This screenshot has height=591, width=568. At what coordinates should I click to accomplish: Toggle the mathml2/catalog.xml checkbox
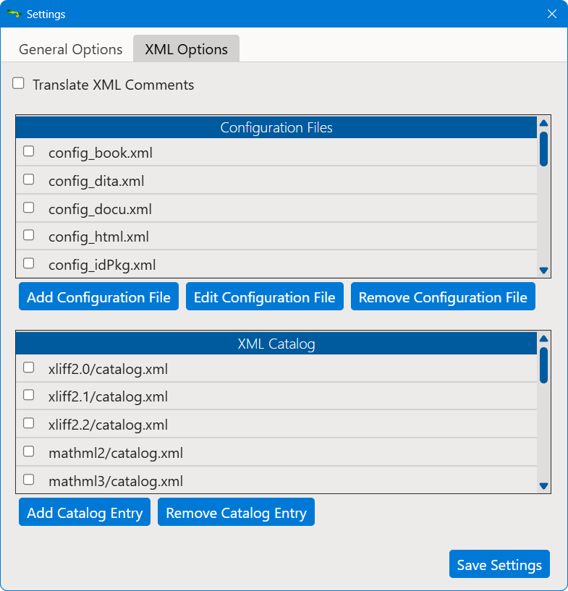coord(29,451)
